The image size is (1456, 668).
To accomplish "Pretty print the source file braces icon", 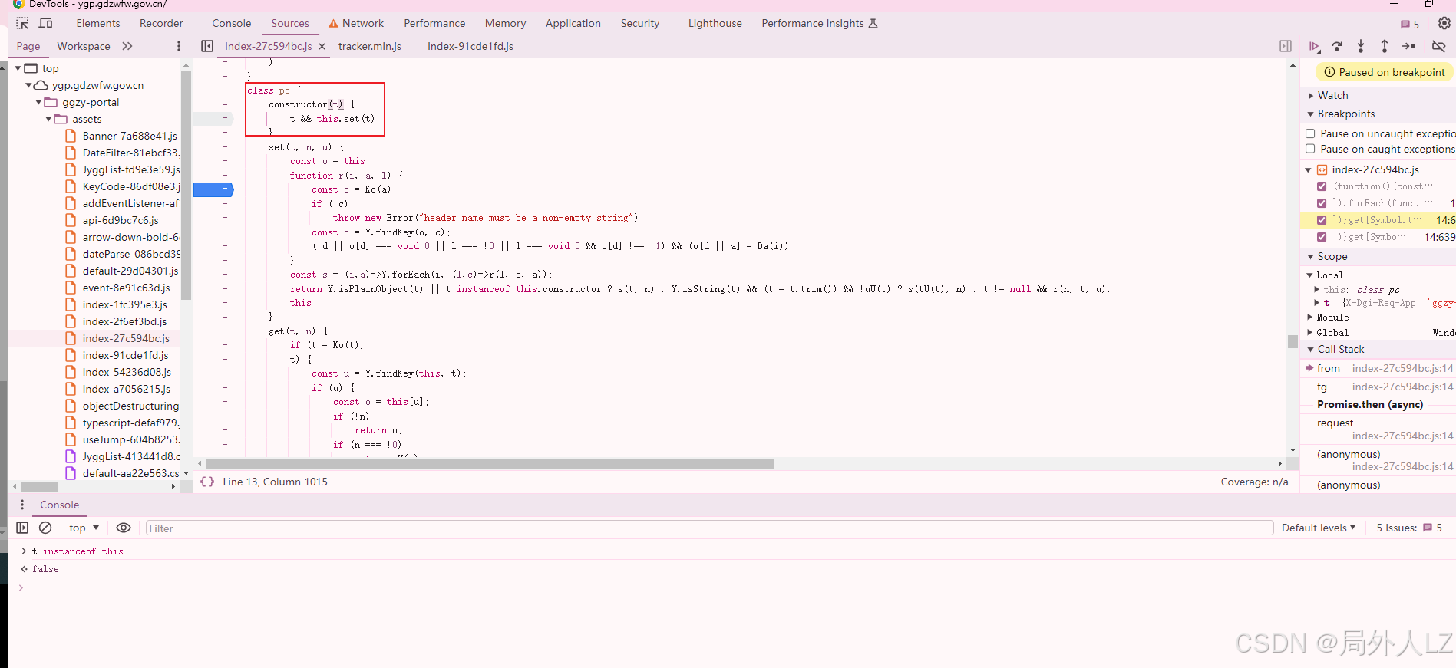I will click(207, 482).
